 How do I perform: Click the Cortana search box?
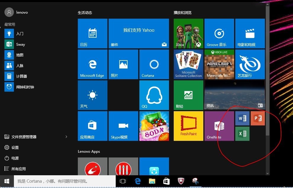(x=65, y=181)
